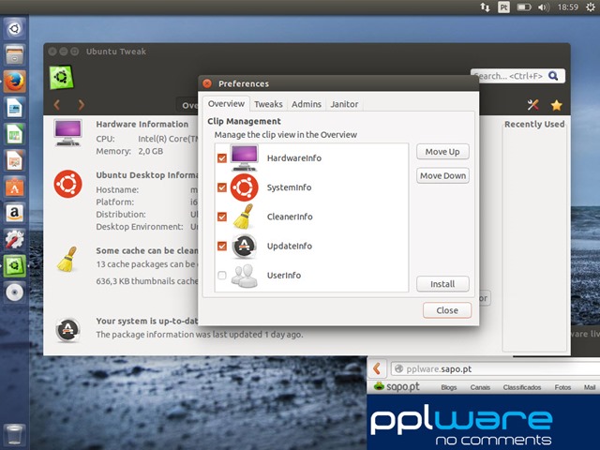Image resolution: width=600 pixels, height=450 pixels.
Task: Open the Fotos link in sapo bar
Action: point(562,387)
